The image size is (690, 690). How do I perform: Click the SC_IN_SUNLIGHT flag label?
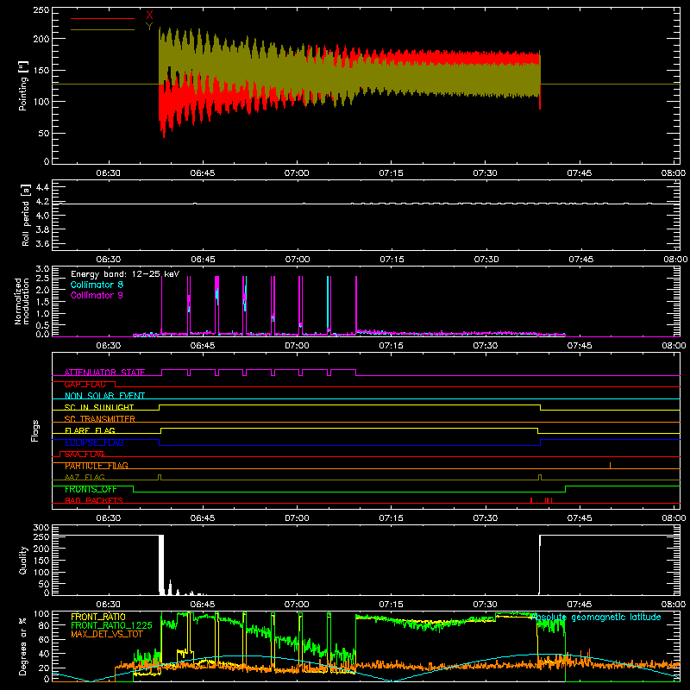coord(99,407)
